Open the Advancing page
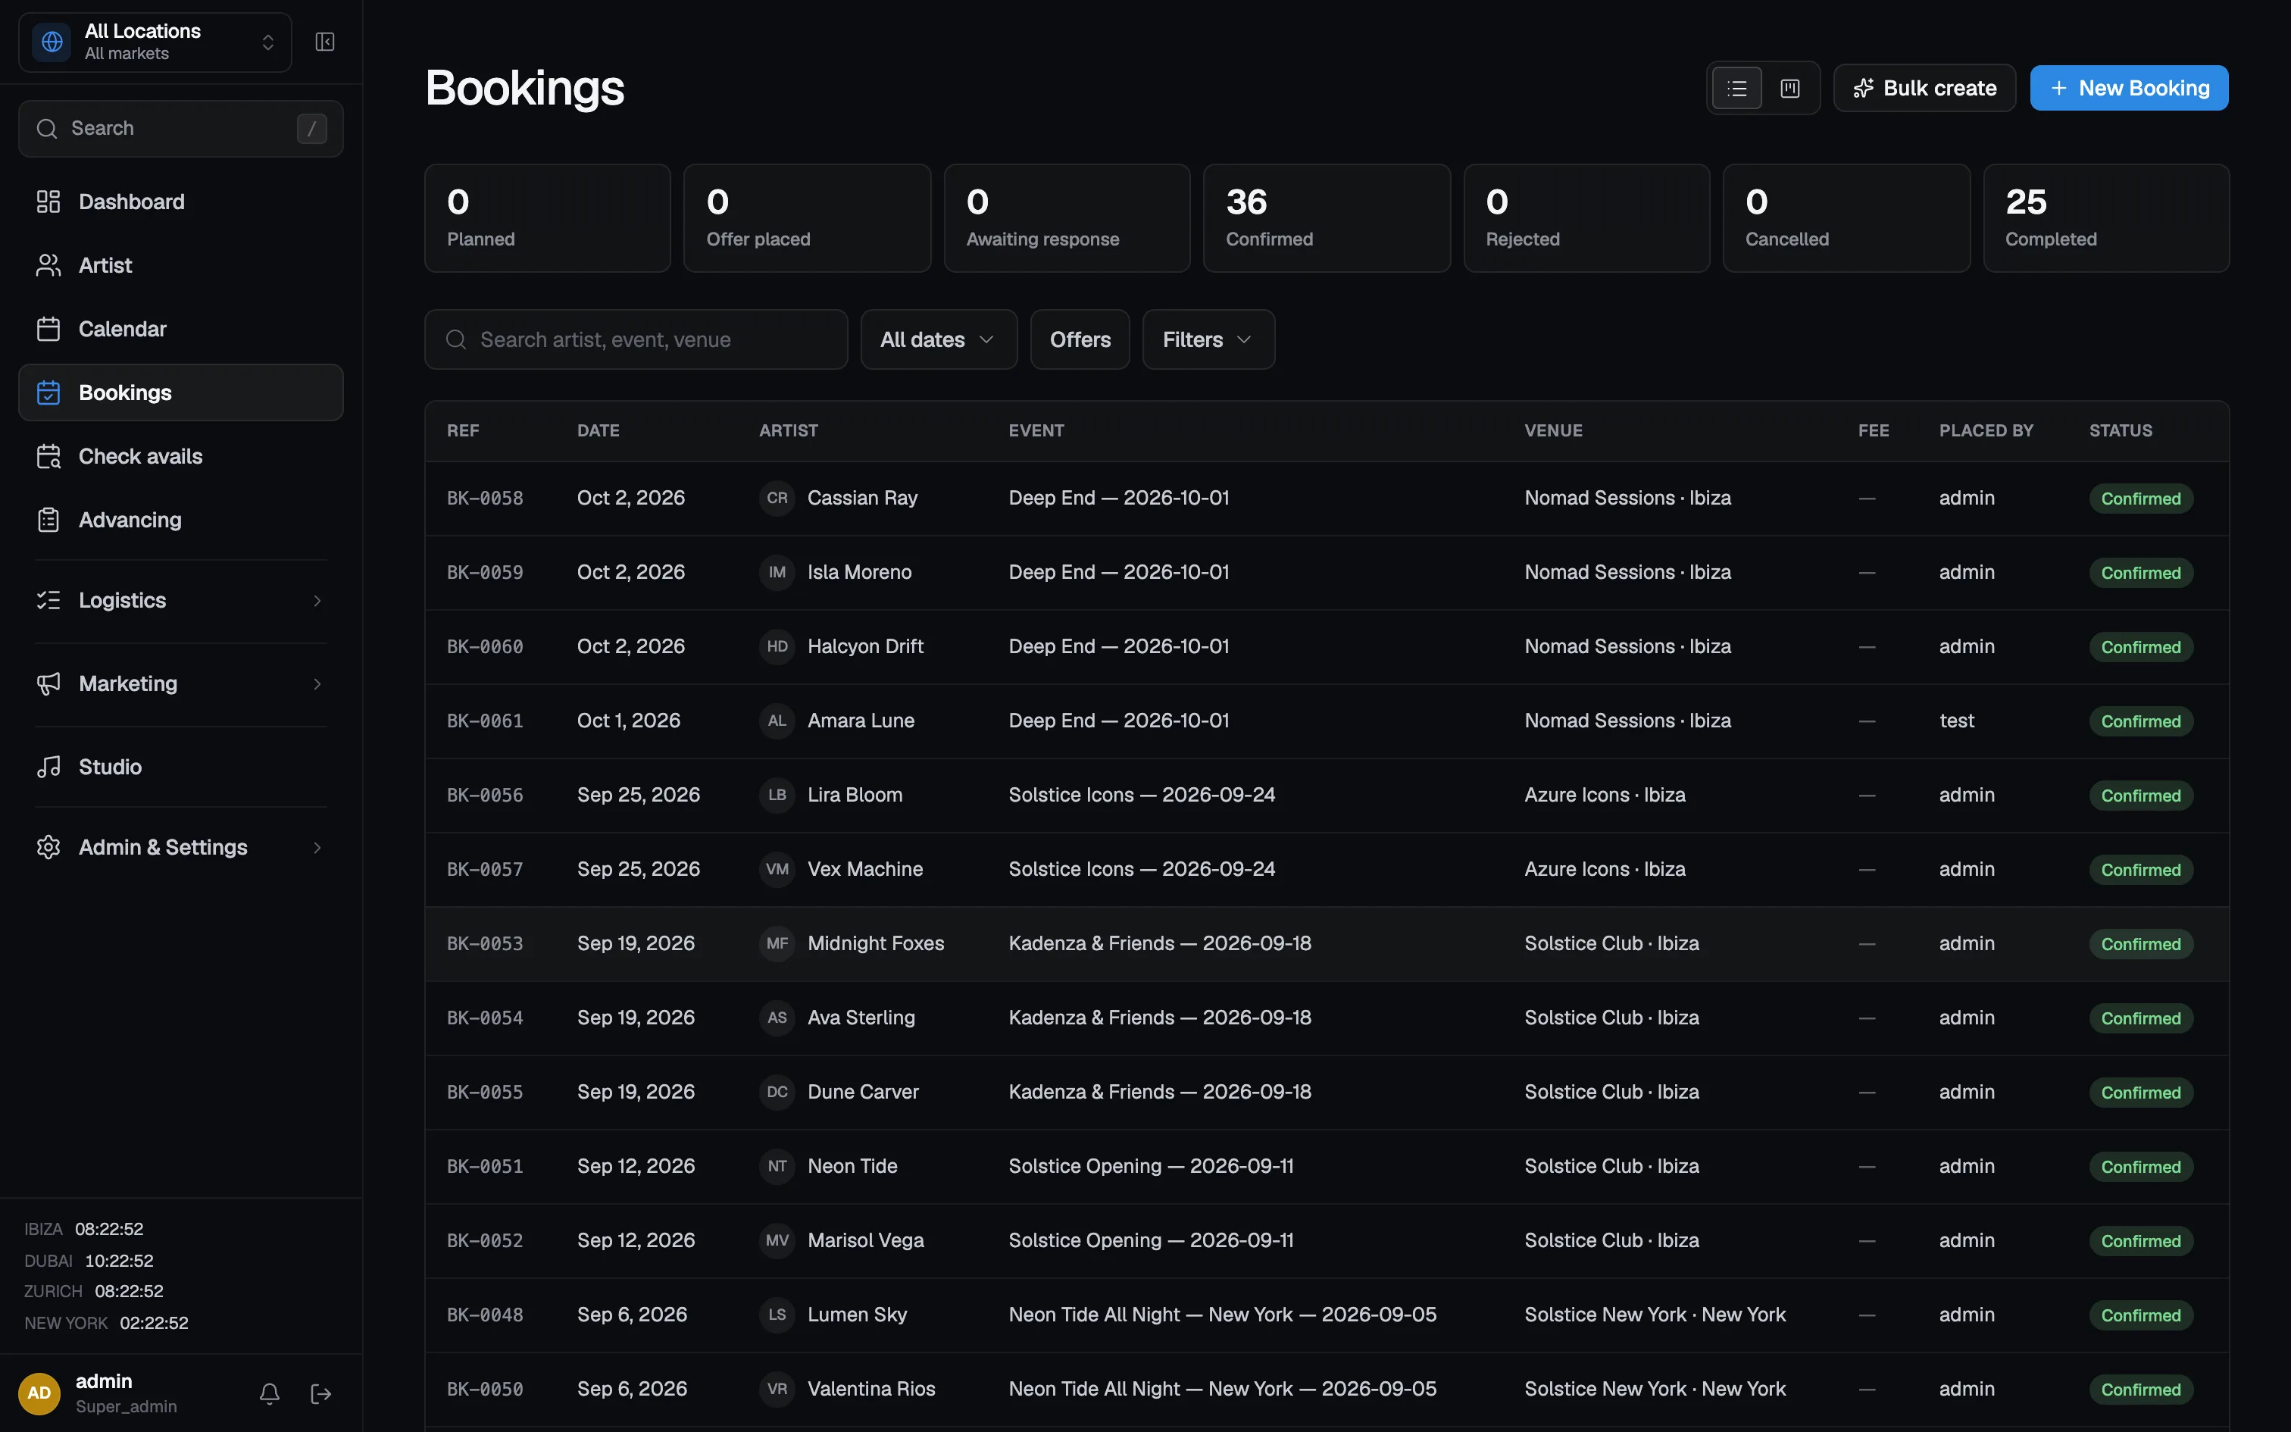Screen dimensions: 2291x1432 (181, 520)
